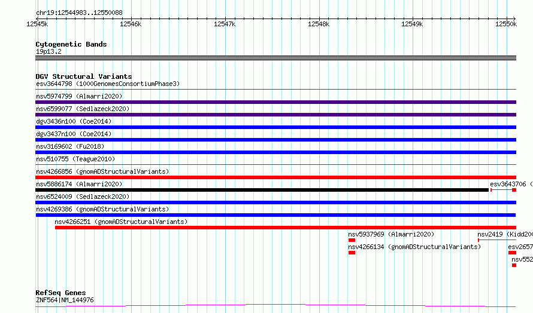The image size is (533, 313).
Task: Click the 12548k ruler label
Action: pyautogui.click(x=319, y=24)
